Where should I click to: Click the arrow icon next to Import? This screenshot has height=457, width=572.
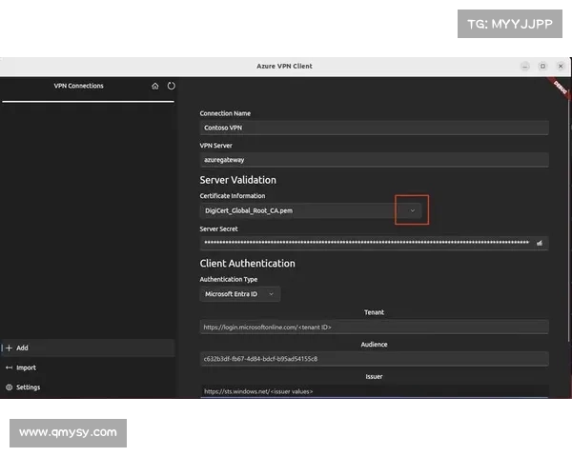(x=10, y=368)
